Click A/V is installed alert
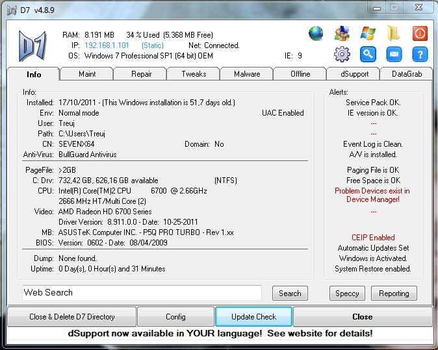This screenshot has height=350, width=438. [x=372, y=155]
